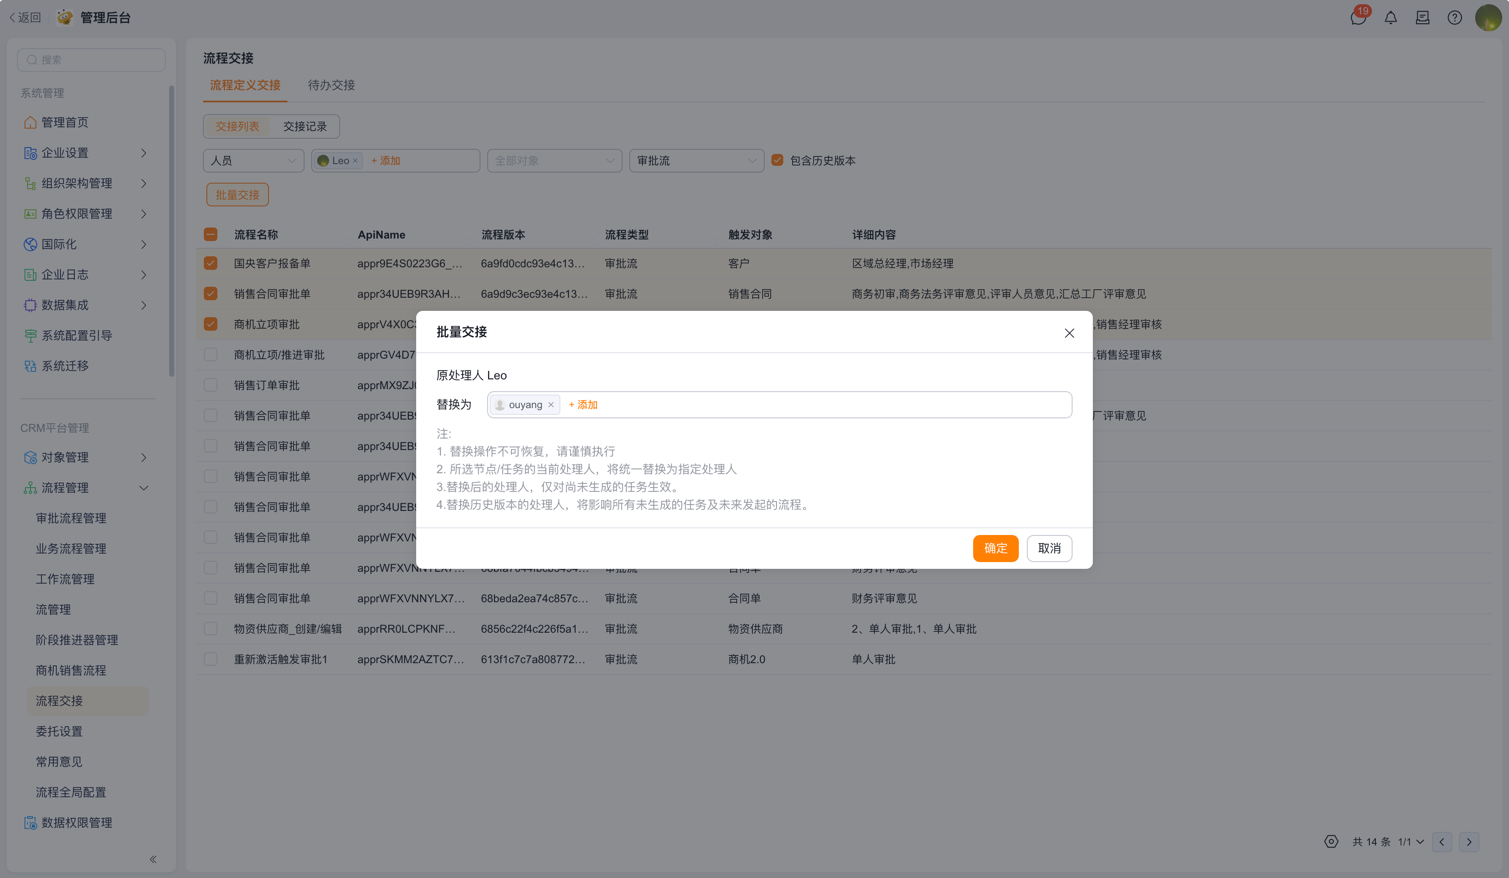Switch to the 交接记录 tab
The height and width of the screenshot is (878, 1509).
pos(305,126)
